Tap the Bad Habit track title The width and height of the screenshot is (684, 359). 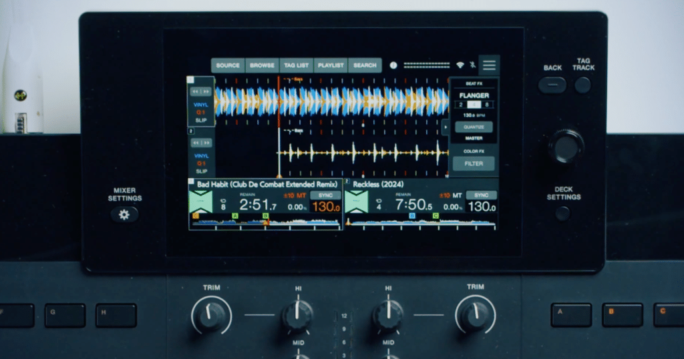[x=267, y=184]
